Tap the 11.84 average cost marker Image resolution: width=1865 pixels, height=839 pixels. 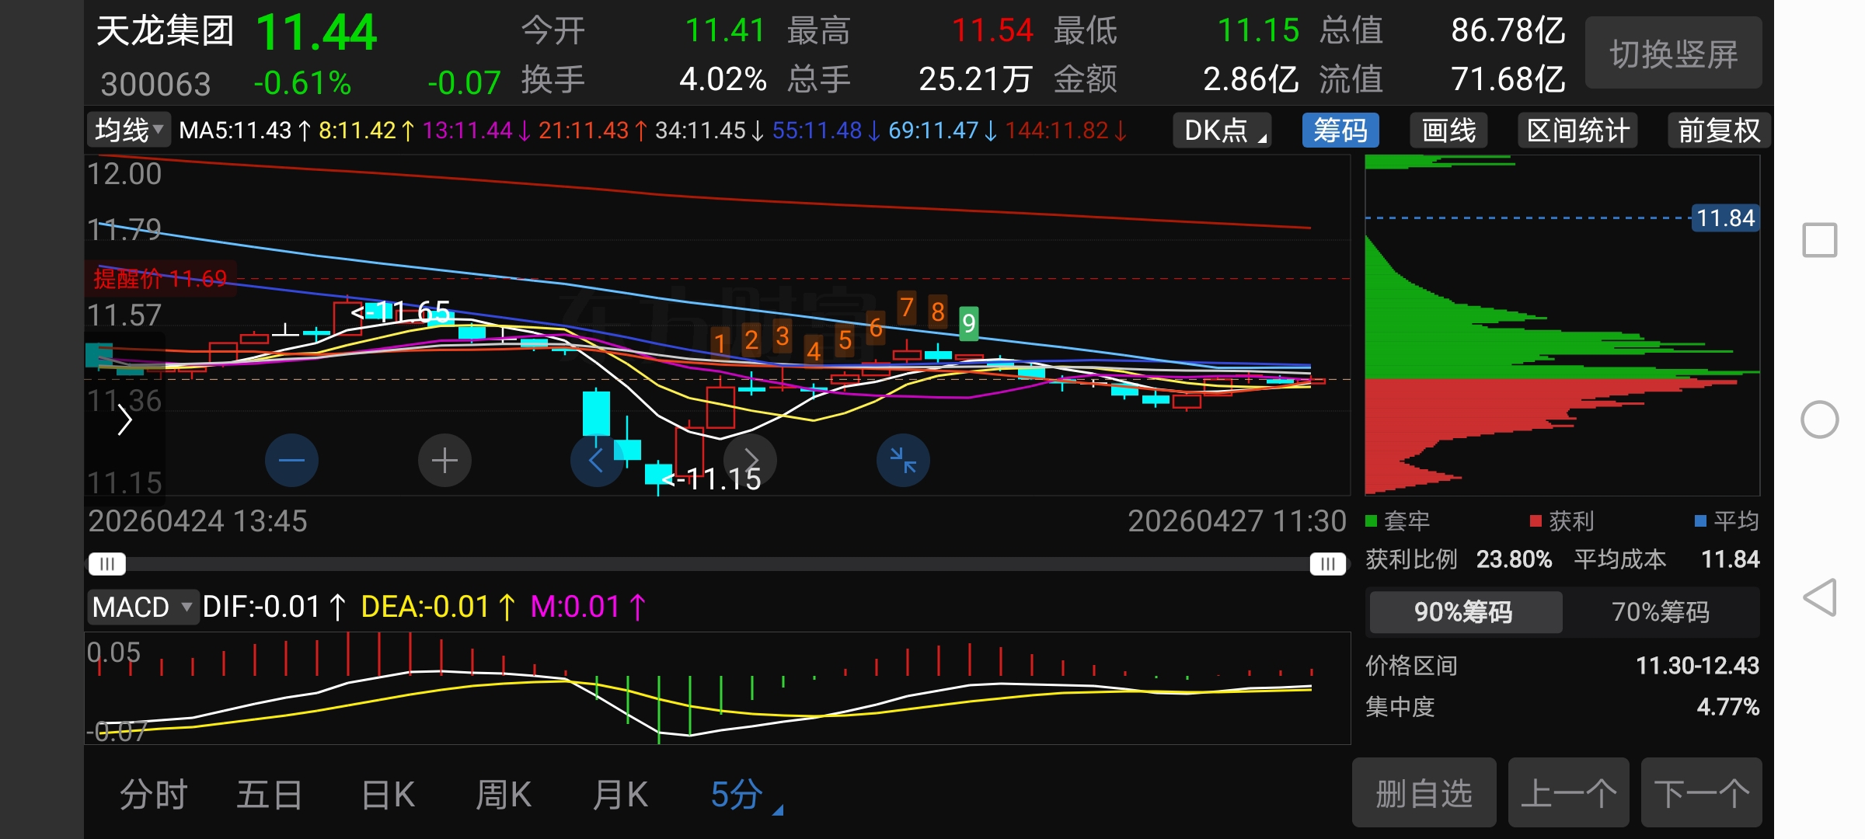pos(1725,218)
